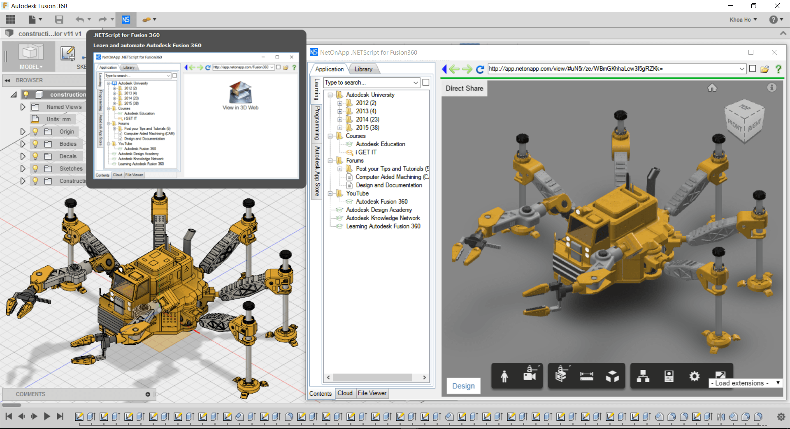This screenshot has height=429, width=790.
Task: Expand the Bodies folder in browser
Action: click(x=23, y=144)
